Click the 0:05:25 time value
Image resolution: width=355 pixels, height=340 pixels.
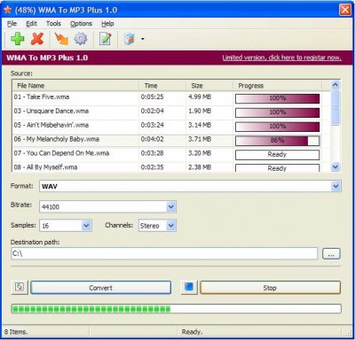152,97
